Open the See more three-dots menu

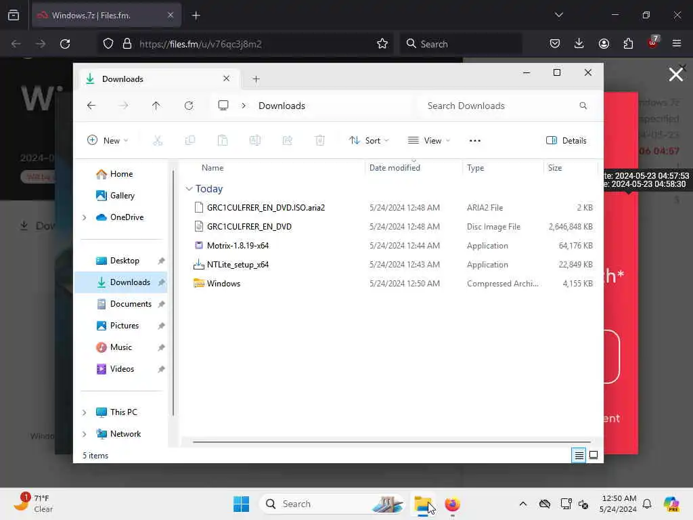click(474, 141)
